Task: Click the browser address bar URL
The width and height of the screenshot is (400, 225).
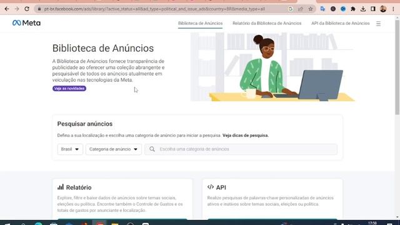Action: coord(154,9)
